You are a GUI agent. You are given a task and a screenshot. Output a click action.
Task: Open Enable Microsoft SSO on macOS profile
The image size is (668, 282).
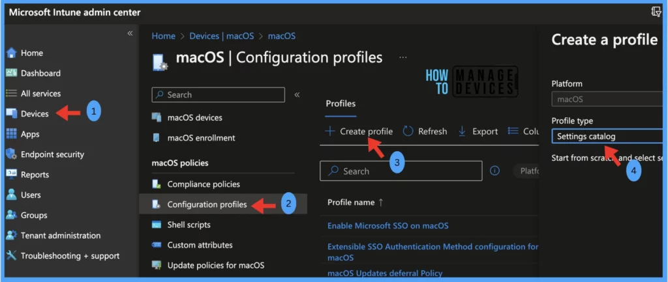tap(387, 226)
